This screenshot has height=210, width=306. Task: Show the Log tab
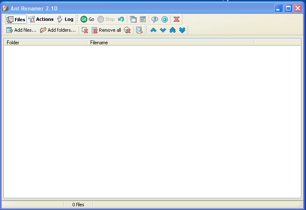[x=65, y=19]
